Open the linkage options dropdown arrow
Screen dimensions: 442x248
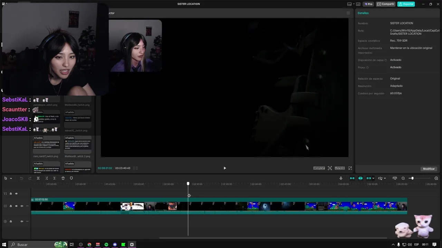click(373, 178)
